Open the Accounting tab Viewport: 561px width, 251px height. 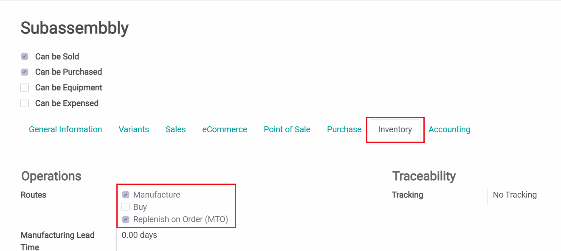[449, 130]
